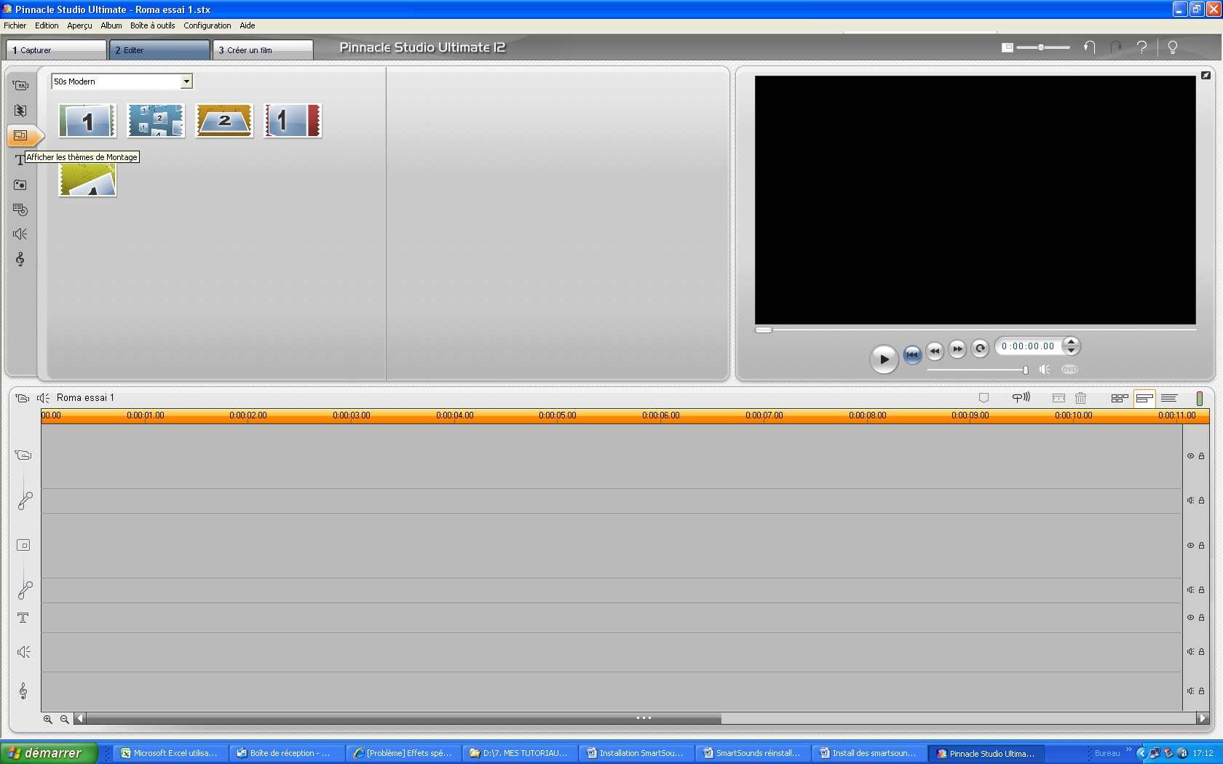
Task: Click the lightbulb tips icon
Action: (x=1173, y=47)
